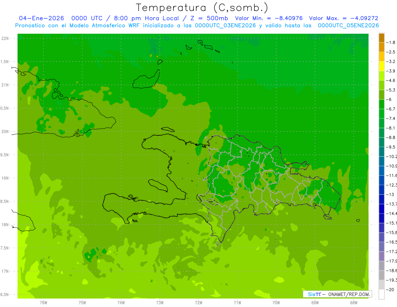Click '0000UTC_05ENE2026' valid-until timestamp
397x307 pixels.
[348, 26]
